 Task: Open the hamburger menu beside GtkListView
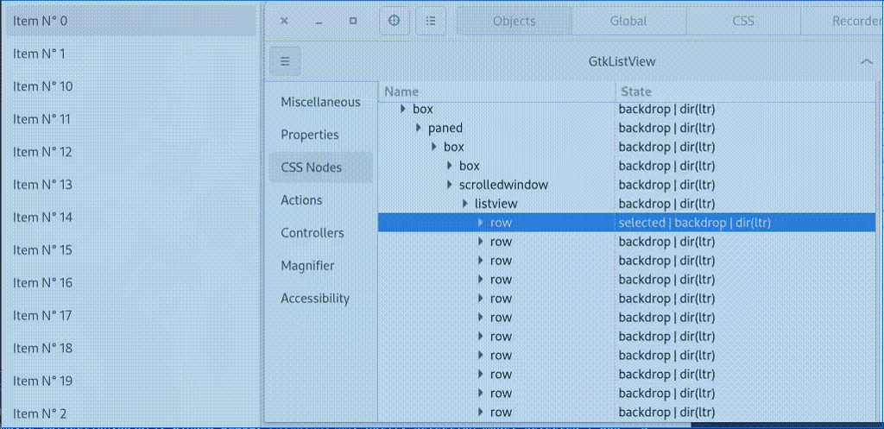[285, 61]
